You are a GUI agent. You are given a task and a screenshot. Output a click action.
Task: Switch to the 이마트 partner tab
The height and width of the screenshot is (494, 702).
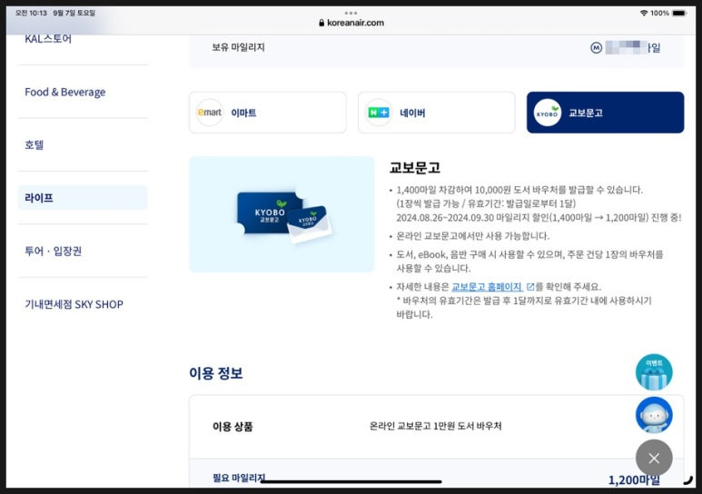(268, 113)
